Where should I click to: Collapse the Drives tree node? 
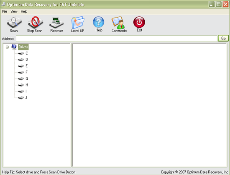click(8, 47)
